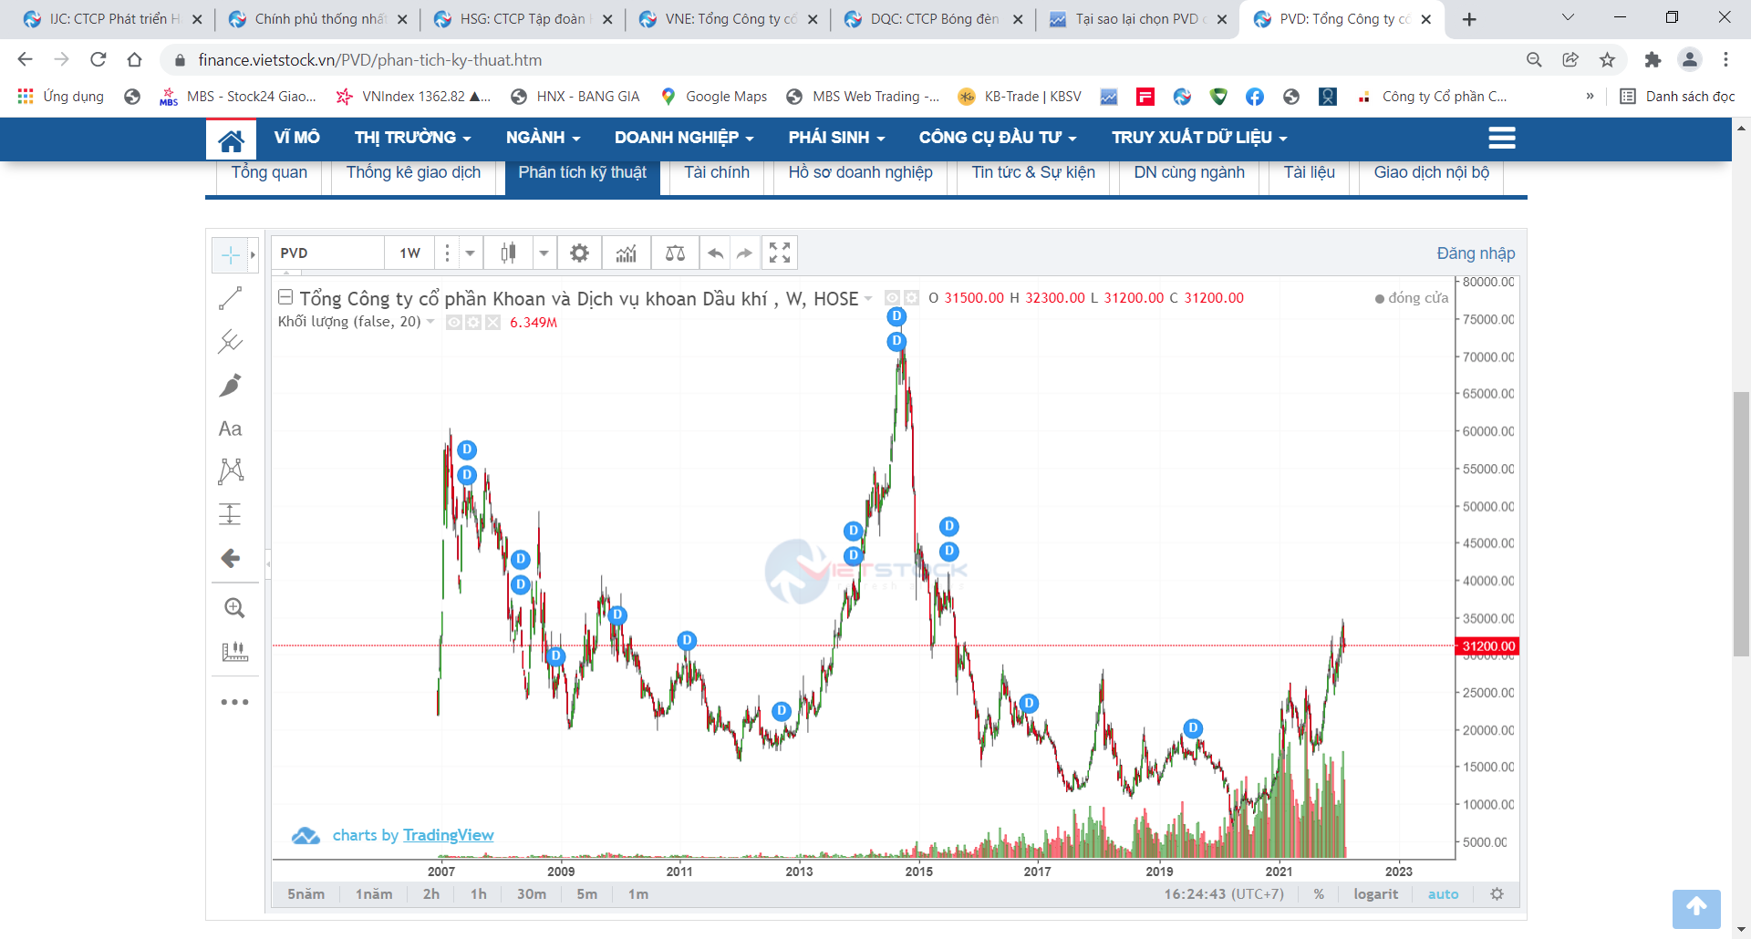The image size is (1751, 939).
Task: Expand the chart style dropdown arrow
Action: click(544, 253)
